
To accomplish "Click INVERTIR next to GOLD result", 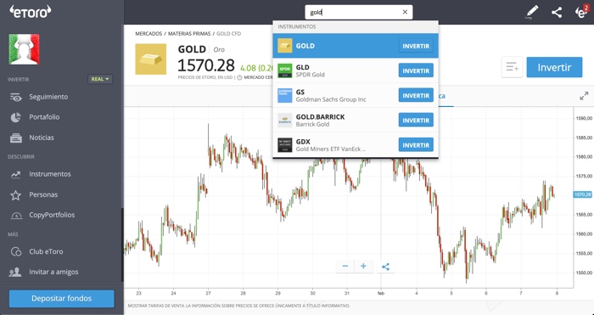I will click(x=416, y=46).
